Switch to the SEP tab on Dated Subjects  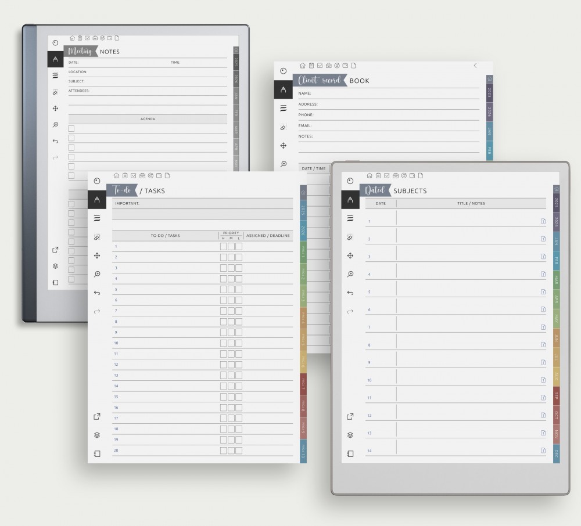[556, 396]
